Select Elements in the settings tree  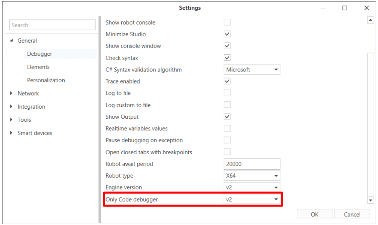tap(38, 67)
